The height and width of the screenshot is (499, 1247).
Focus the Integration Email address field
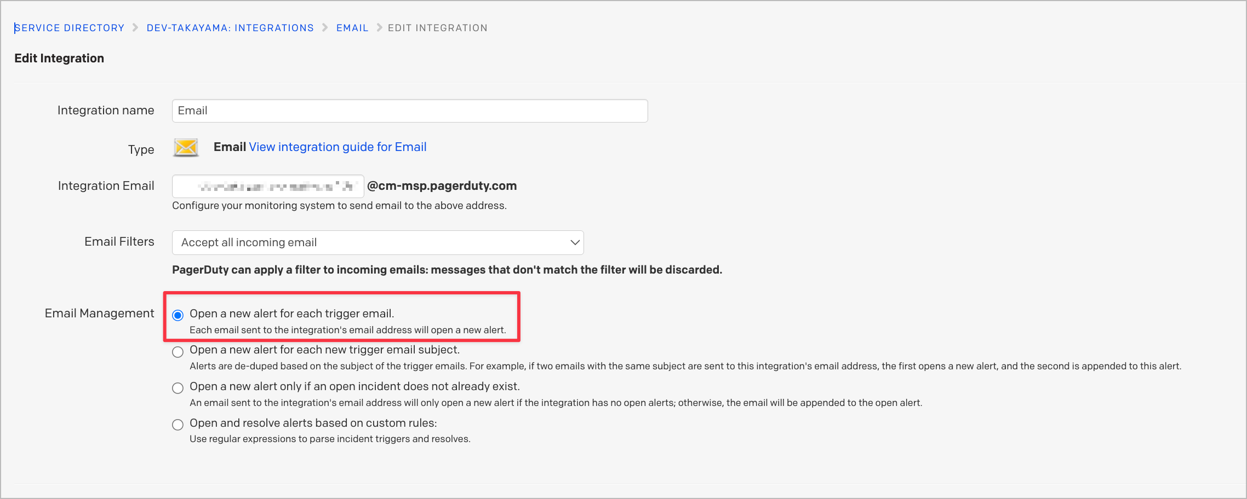point(268,186)
